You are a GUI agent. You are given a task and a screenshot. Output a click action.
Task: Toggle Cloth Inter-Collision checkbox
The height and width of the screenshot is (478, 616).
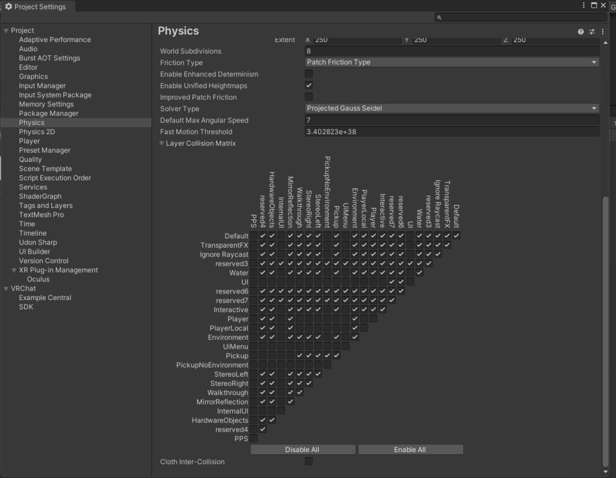pos(309,461)
